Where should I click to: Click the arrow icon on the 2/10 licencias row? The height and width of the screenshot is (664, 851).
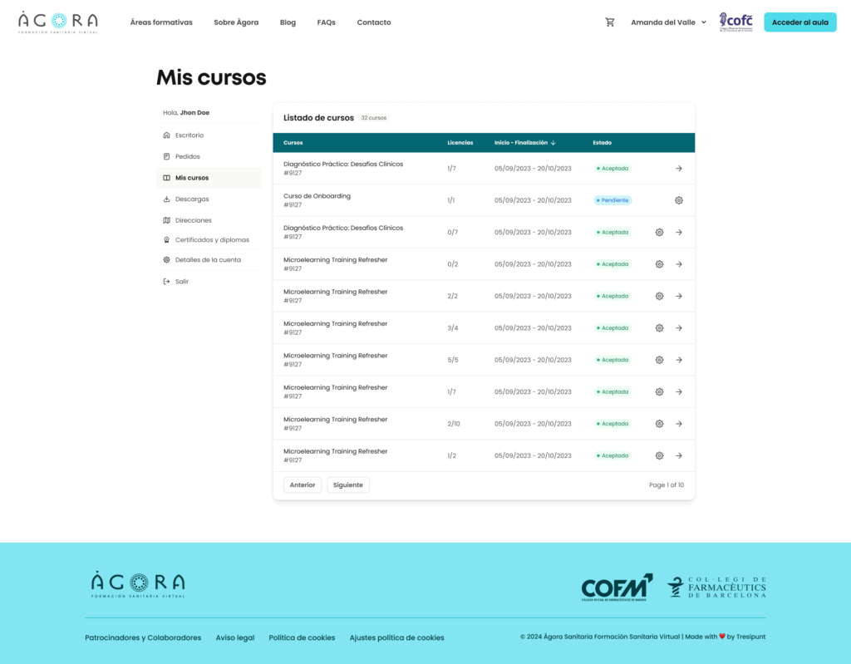[679, 424]
